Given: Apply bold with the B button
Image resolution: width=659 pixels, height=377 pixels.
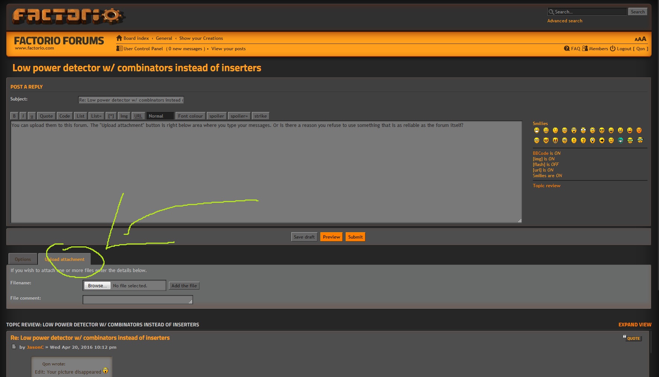Looking at the screenshot, I should point(14,116).
